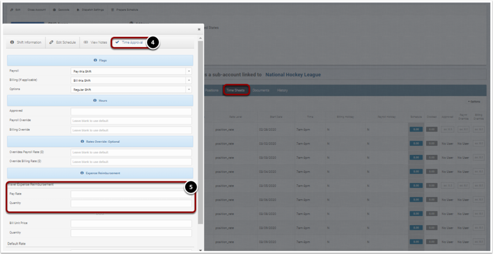Click the book icon on View Notes
The width and height of the screenshot is (493, 254).
[86, 43]
